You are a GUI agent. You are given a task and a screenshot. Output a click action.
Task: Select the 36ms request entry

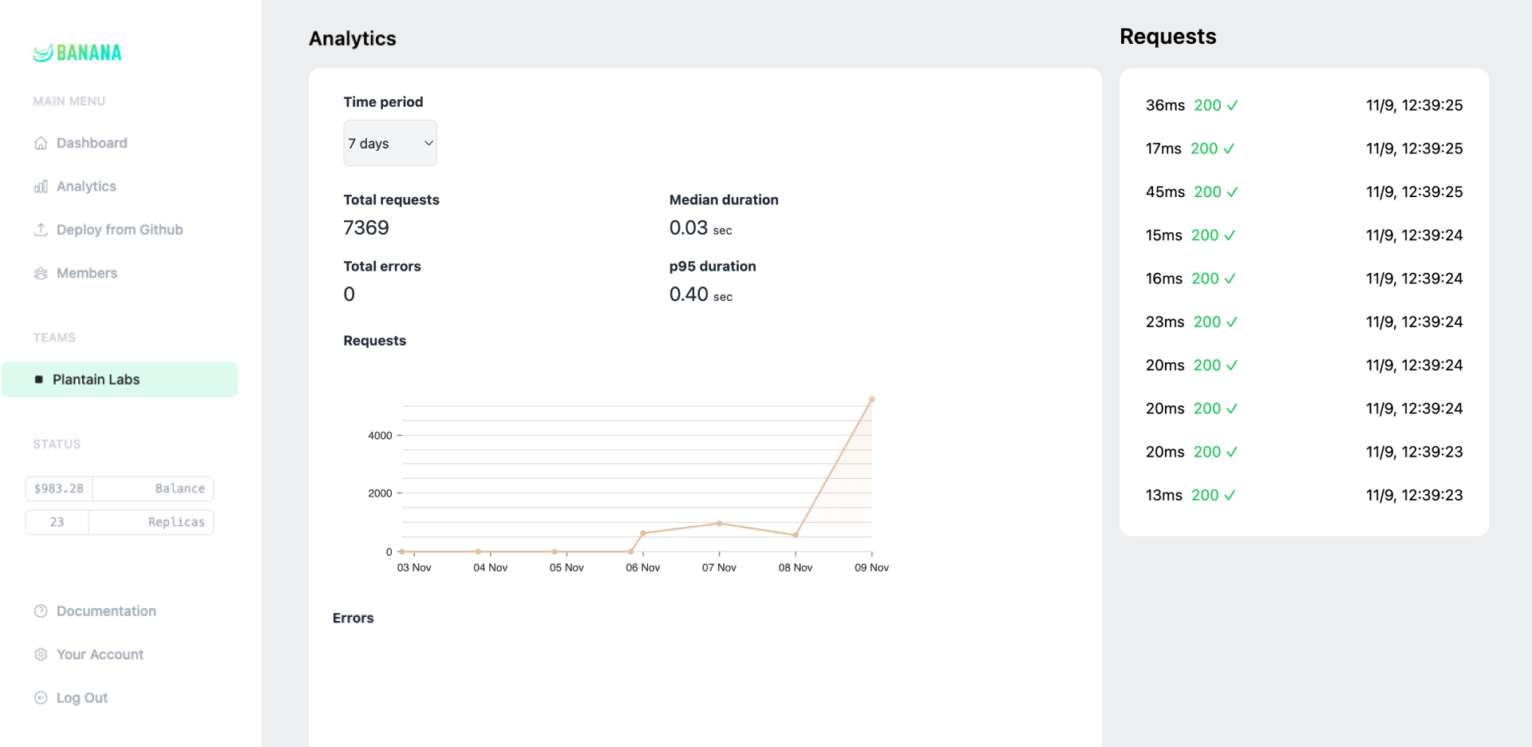[x=1304, y=105]
